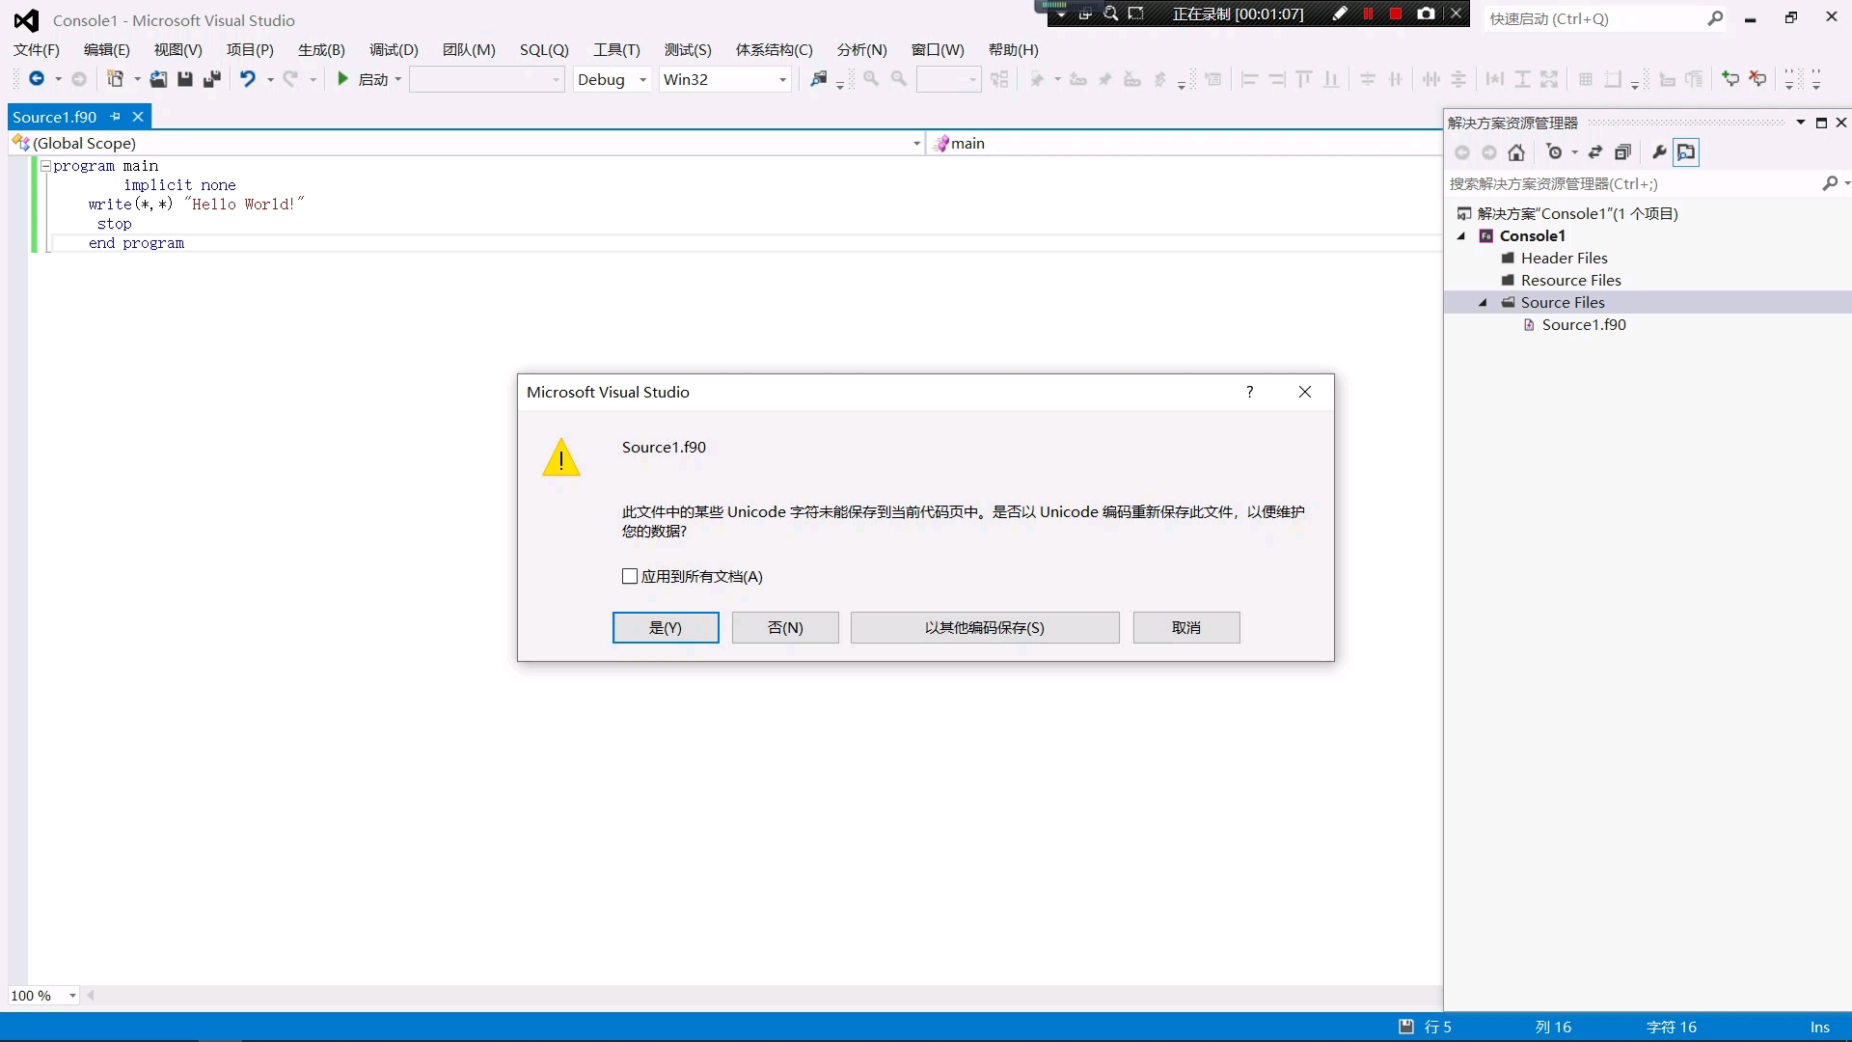1852x1042 pixels.
Task: Open the 调试(D) menu
Action: point(394,49)
